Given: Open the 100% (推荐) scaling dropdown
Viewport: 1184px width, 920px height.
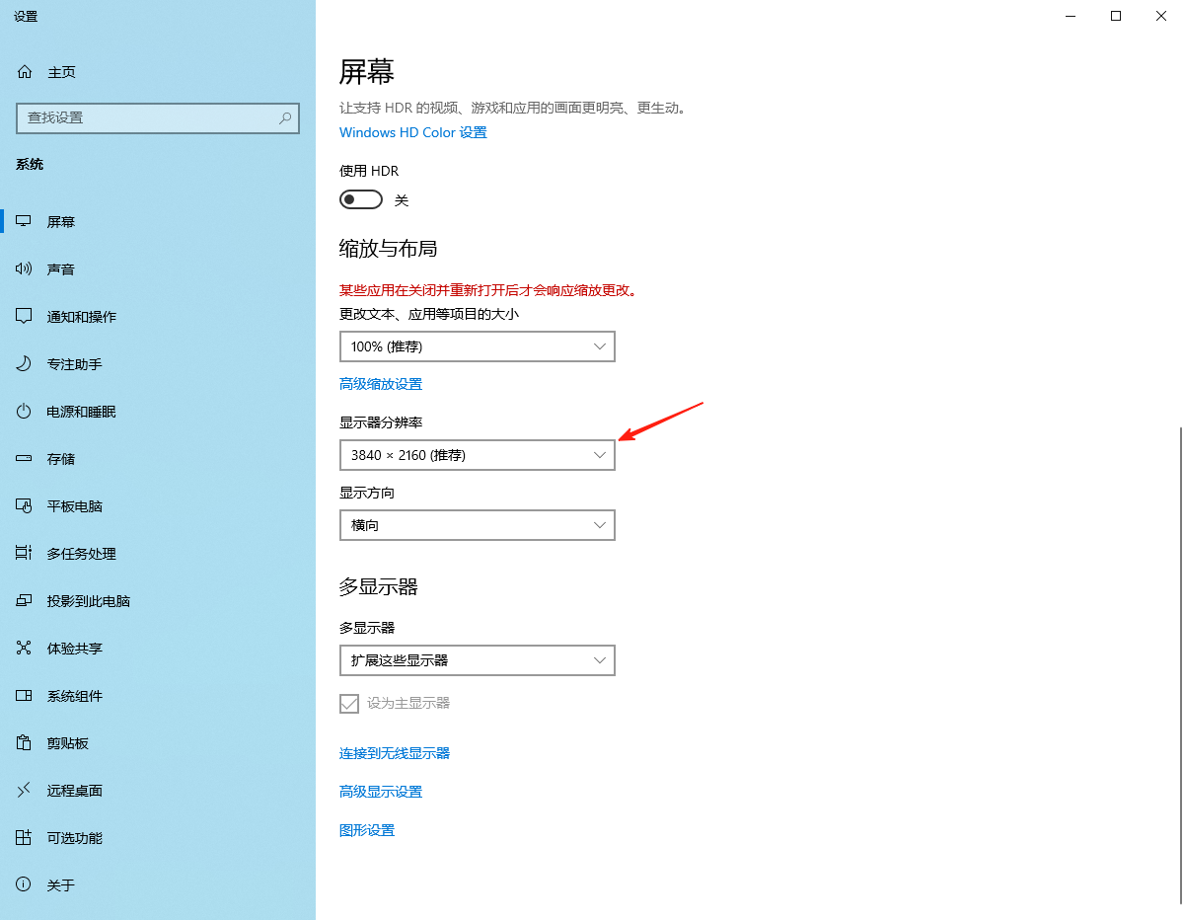Looking at the screenshot, I should [477, 346].
